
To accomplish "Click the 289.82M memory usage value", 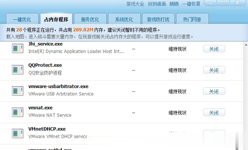I will 83,30.
